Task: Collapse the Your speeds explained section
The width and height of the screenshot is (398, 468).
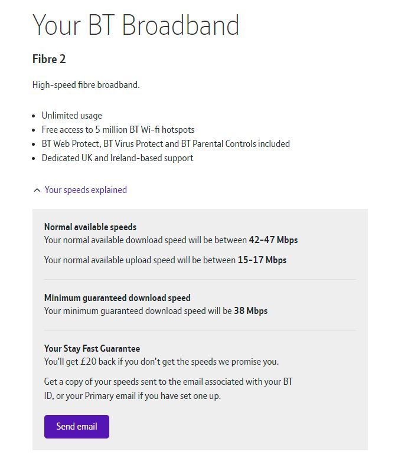Action: (x=86, y=190)
